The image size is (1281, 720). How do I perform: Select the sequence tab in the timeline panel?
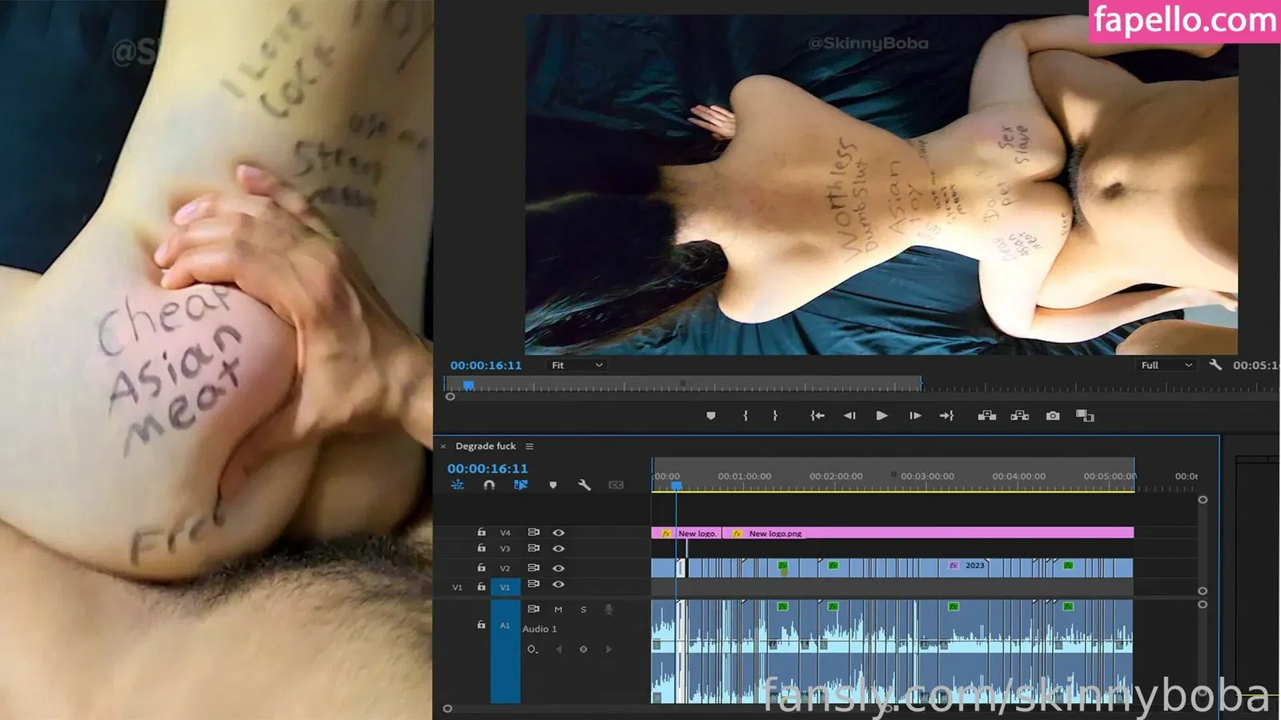[x=485, y=446]
